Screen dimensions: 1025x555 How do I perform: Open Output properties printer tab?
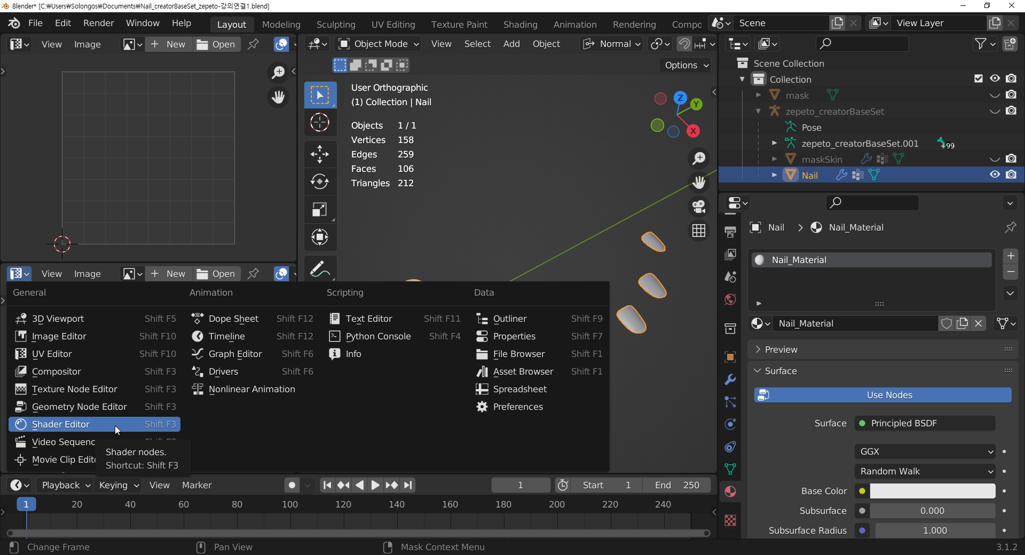[x=730, y=232]
